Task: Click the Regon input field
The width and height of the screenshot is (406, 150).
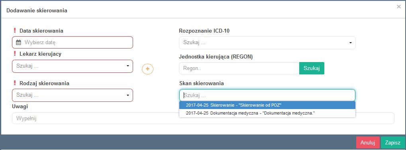Action: click(239, 68)
